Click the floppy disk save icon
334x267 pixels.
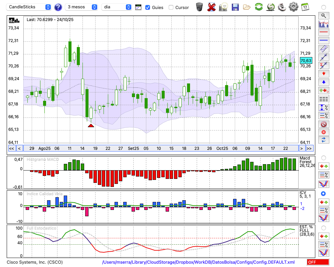click(235, 7)
